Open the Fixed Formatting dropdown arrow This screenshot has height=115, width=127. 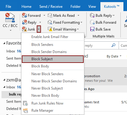tap(82, 22)
